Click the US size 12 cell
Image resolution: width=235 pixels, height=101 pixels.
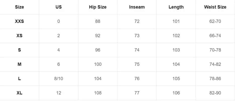(x=59, y=93)
